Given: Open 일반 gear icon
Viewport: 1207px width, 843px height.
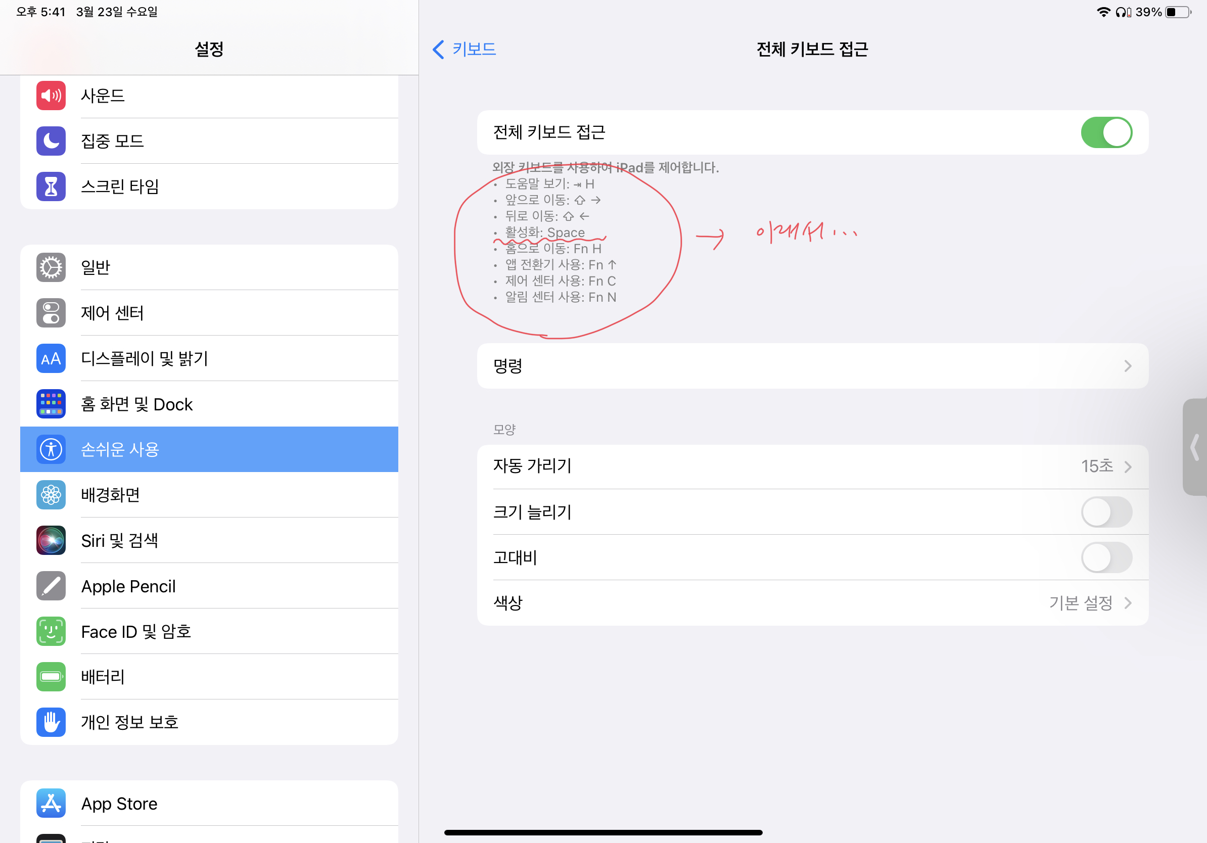Looking at the screenshot, I should (x=51, y=267).
